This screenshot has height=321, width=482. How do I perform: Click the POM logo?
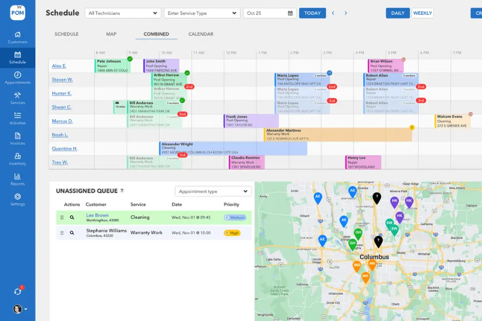(x=18, y=13)
